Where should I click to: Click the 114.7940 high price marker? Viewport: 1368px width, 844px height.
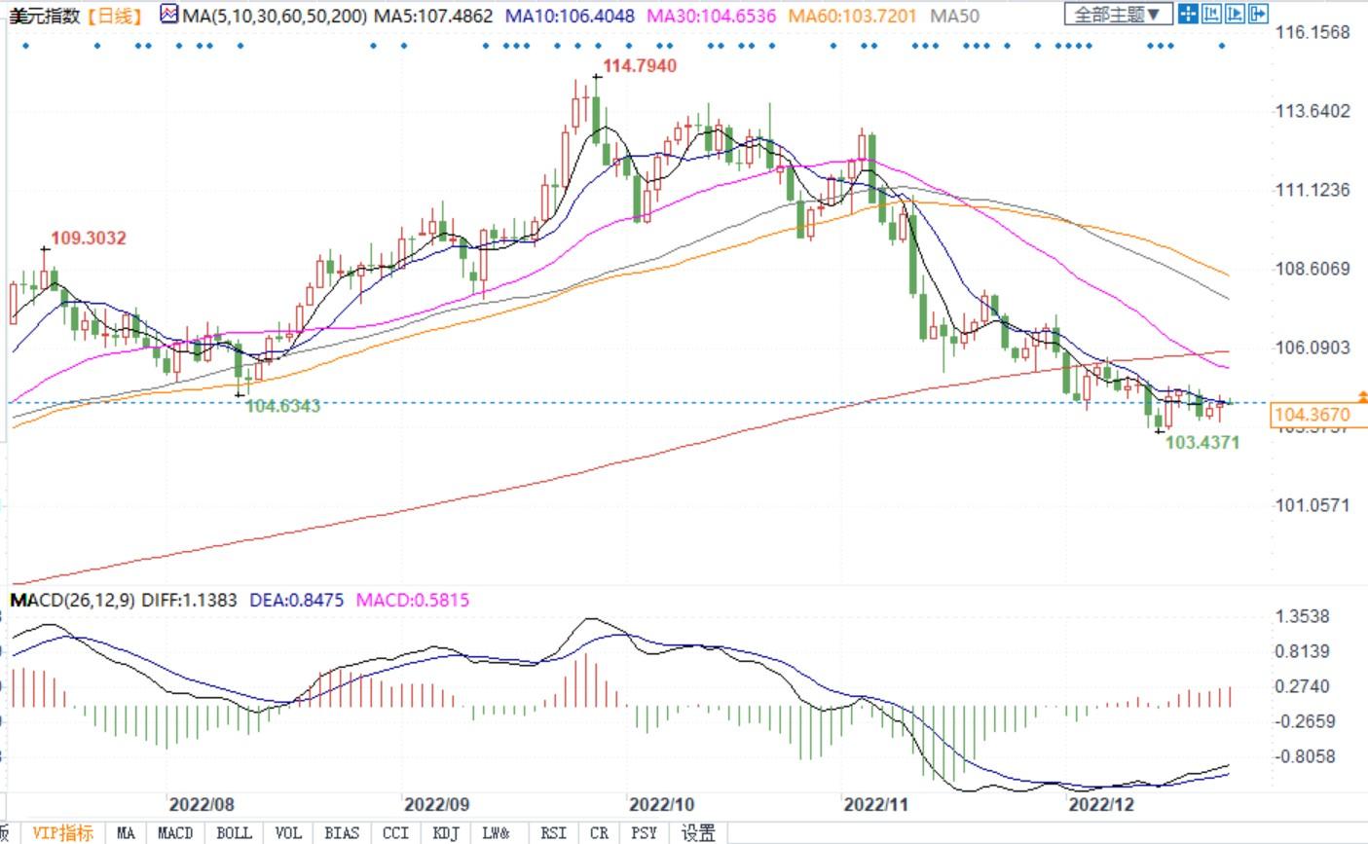point(639,65)
